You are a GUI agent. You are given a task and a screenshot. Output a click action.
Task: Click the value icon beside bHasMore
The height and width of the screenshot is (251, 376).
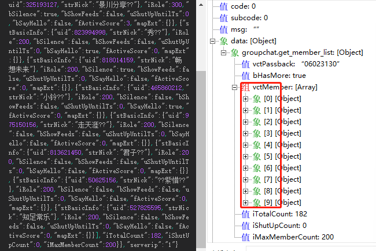[245, 76]
